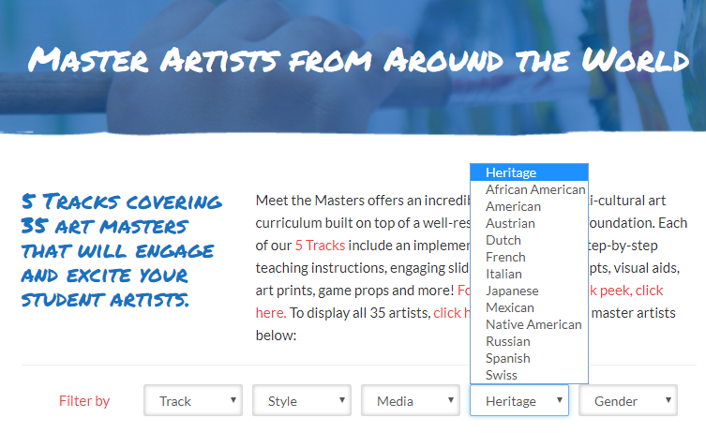Select the highlighted Heritage default option
The height and width of the screenshot is (433, 706).
[529, 172]
